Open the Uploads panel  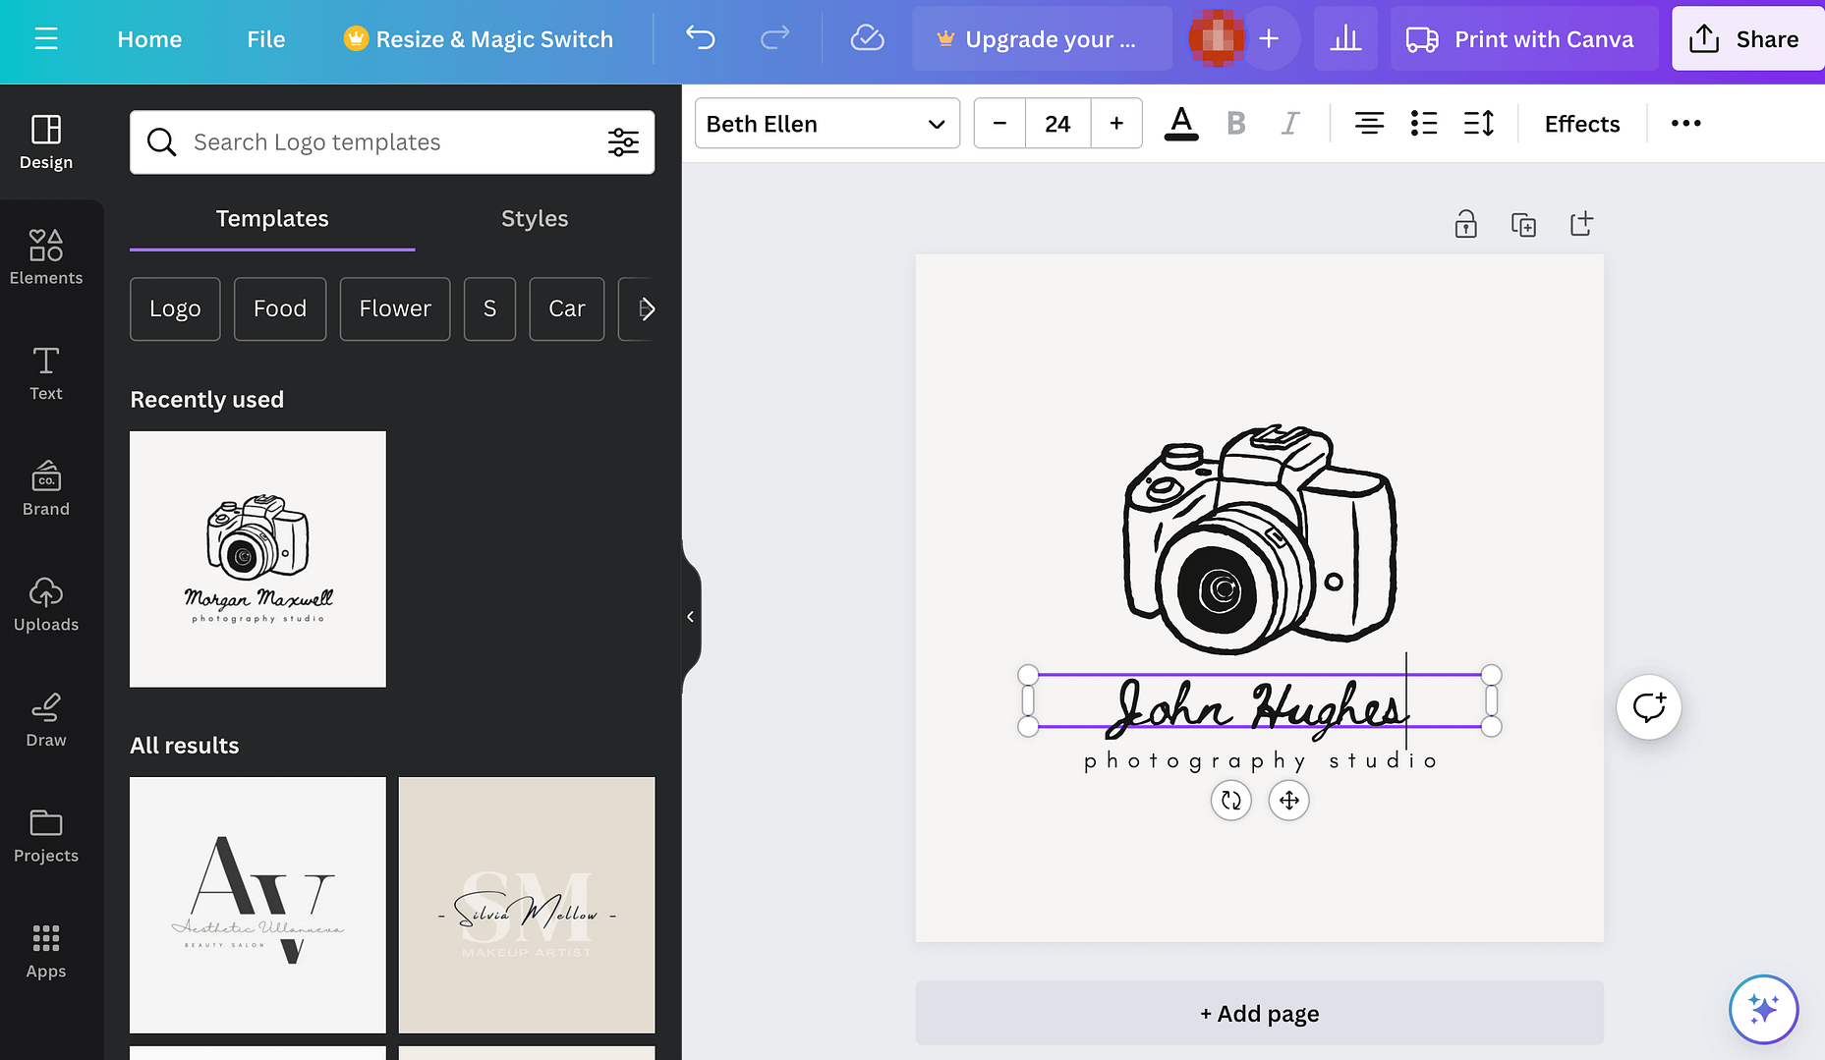pos(45,604)
